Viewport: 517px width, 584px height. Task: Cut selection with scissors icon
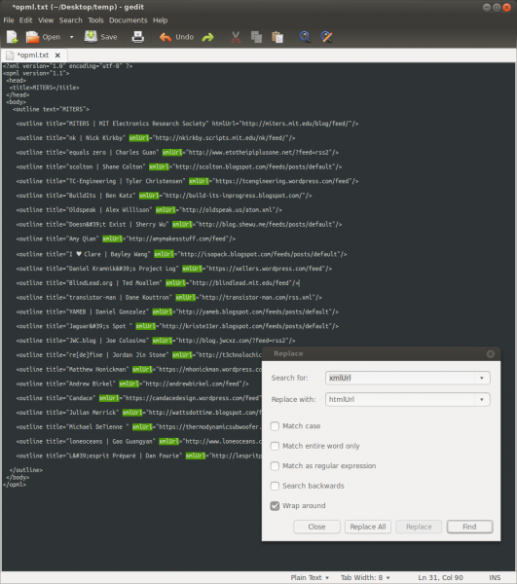(236, 37)
